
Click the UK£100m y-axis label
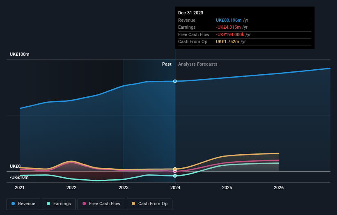pos(20,54)
